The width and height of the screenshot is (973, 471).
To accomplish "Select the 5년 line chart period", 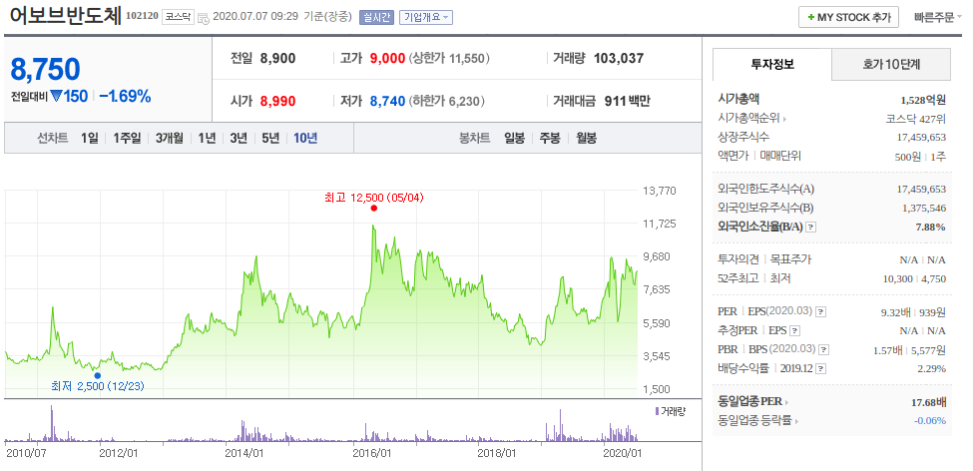I will tap(270, 138).
